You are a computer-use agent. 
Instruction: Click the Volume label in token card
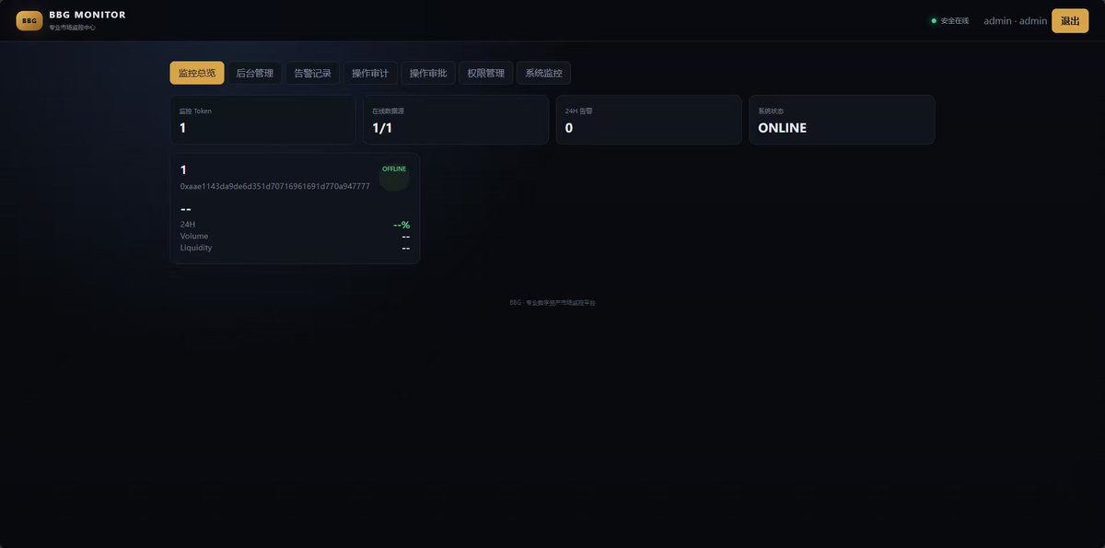[194, 236]
